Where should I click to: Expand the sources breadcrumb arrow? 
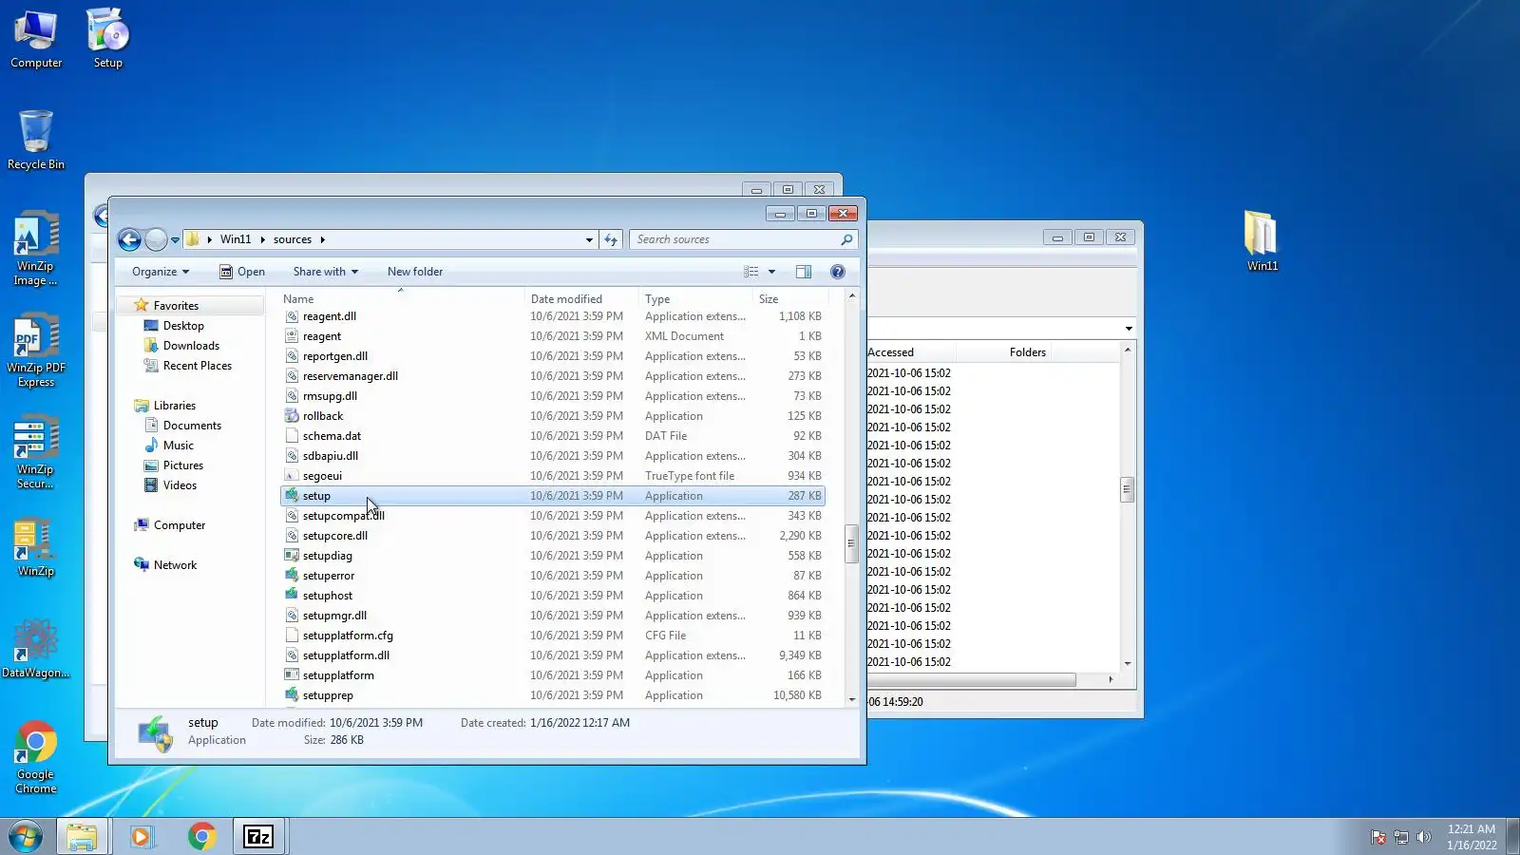(322, 239)
